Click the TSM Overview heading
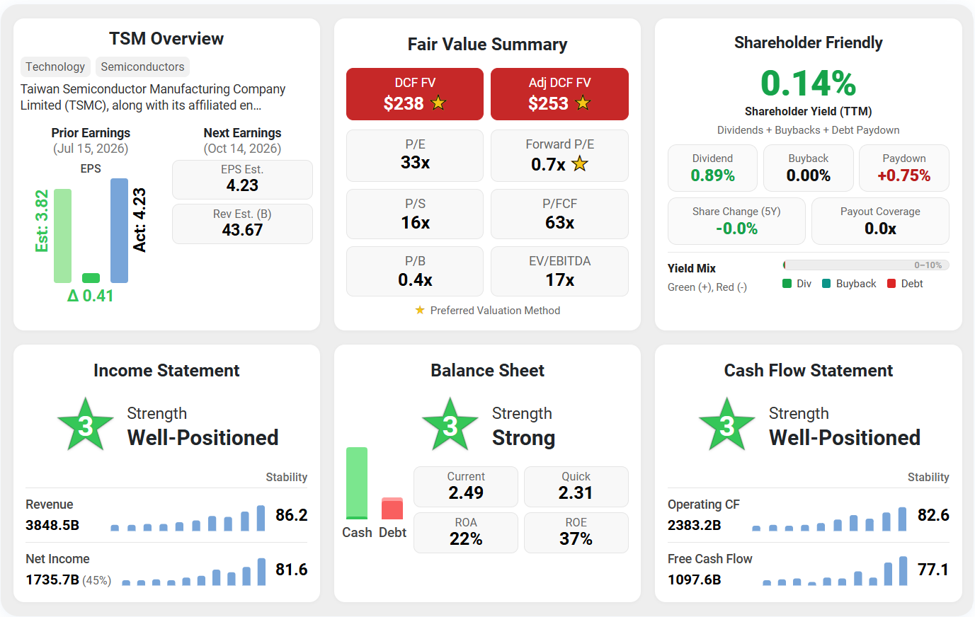The width and height of the screenshot is (975, 617). tap(166, 39)
